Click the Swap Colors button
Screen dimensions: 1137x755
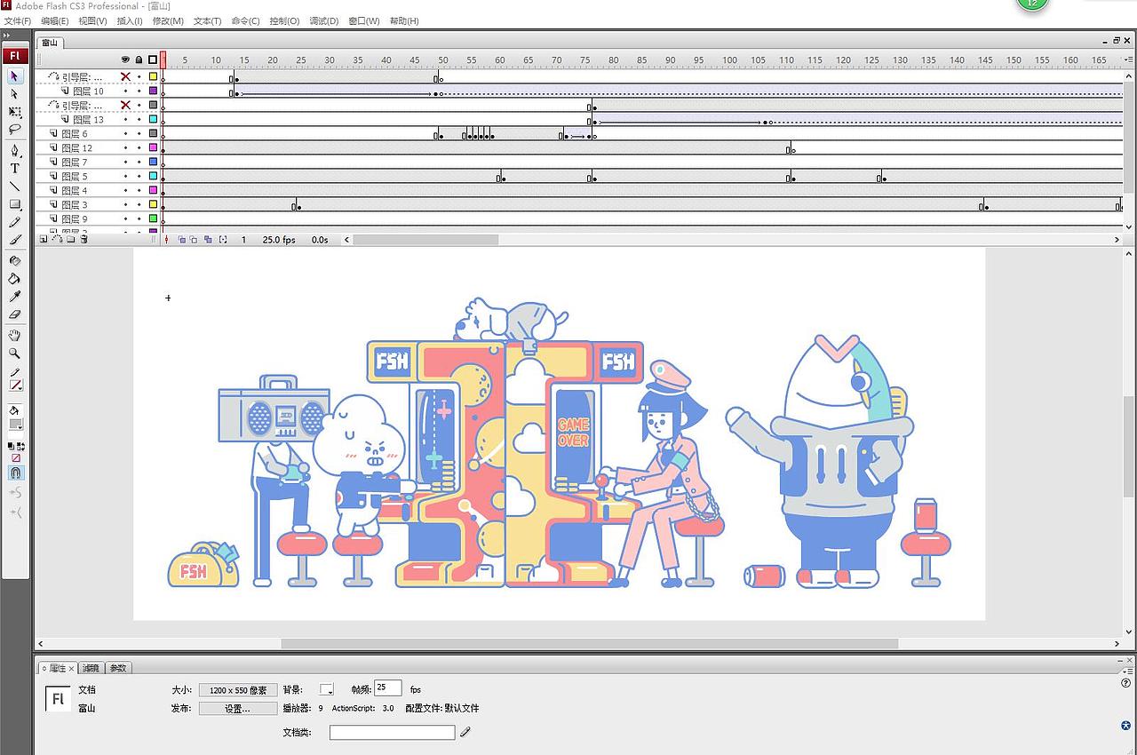(x=20, y=446)
